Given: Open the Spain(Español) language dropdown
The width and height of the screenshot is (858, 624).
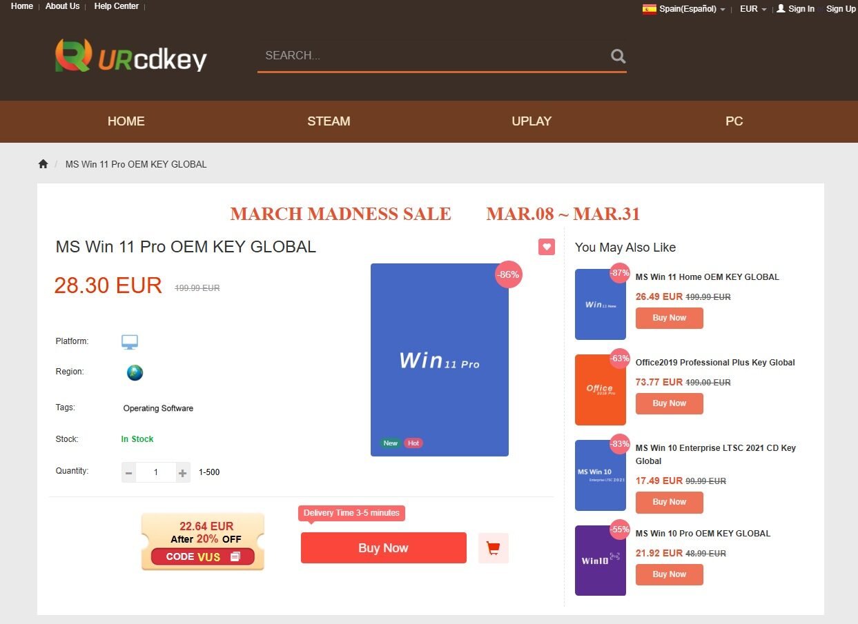Looking at the screenshot, I should click(x=683, y=9).
